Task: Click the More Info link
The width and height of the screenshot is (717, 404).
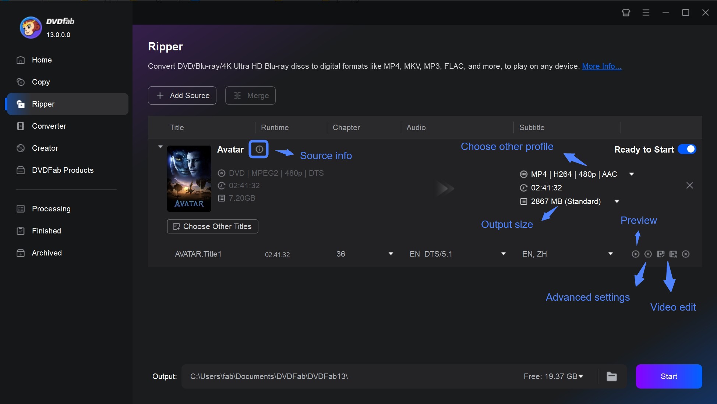Action: [x=601, y=65]
